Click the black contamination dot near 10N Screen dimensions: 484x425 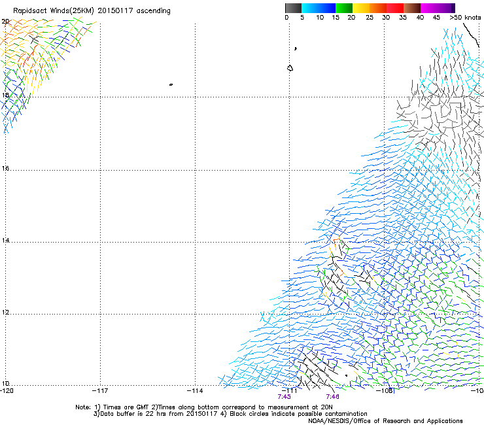[x=347, y=375]
